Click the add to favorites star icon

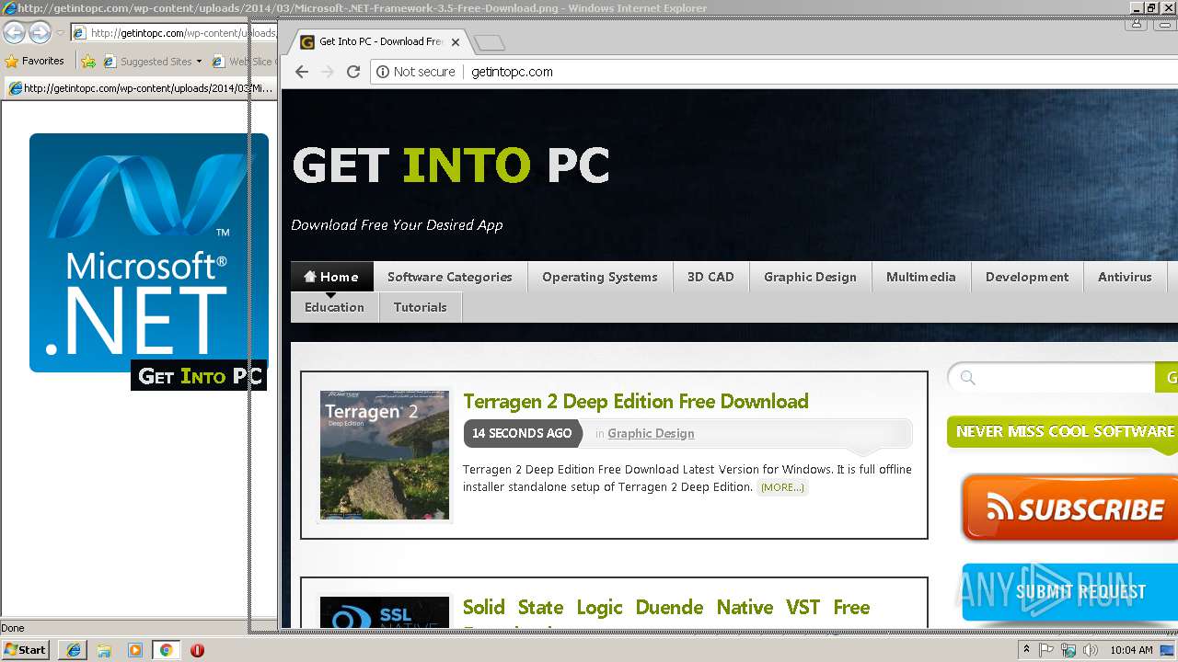(x=88, y=62)
